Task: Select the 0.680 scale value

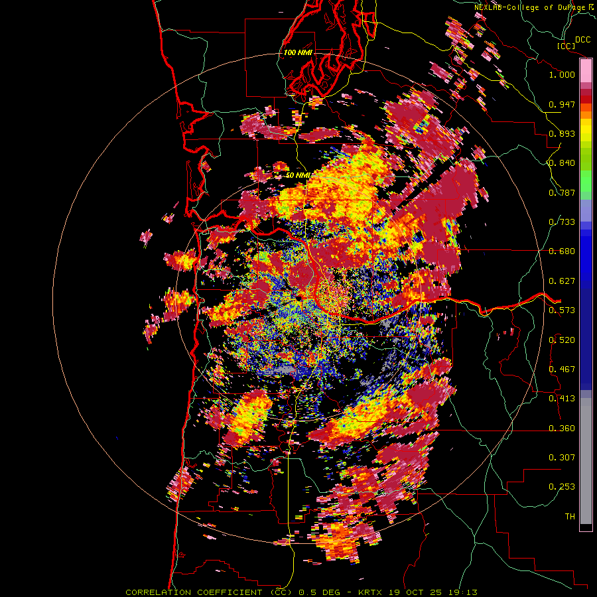Action: point(562,251)
